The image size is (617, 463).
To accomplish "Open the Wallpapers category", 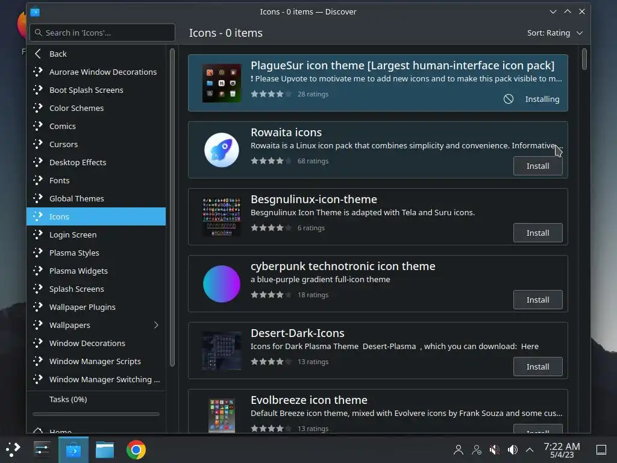I will (96, 325).
